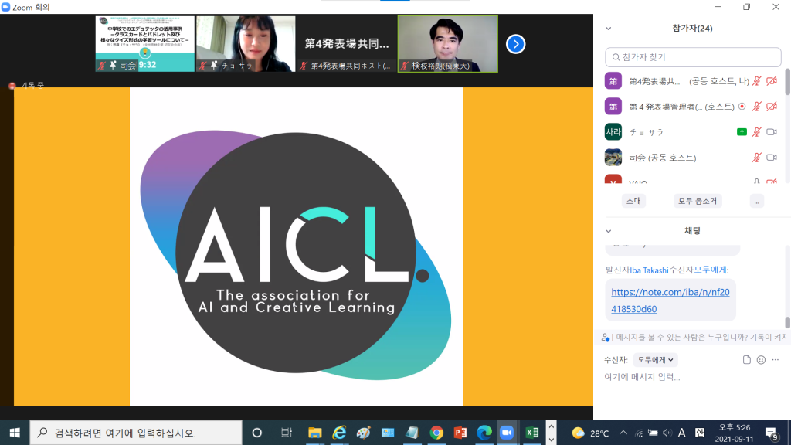Open the note.com/iba chat link
Image resolution: width=791 pixels, height=445 pixels.
point(670,301)
